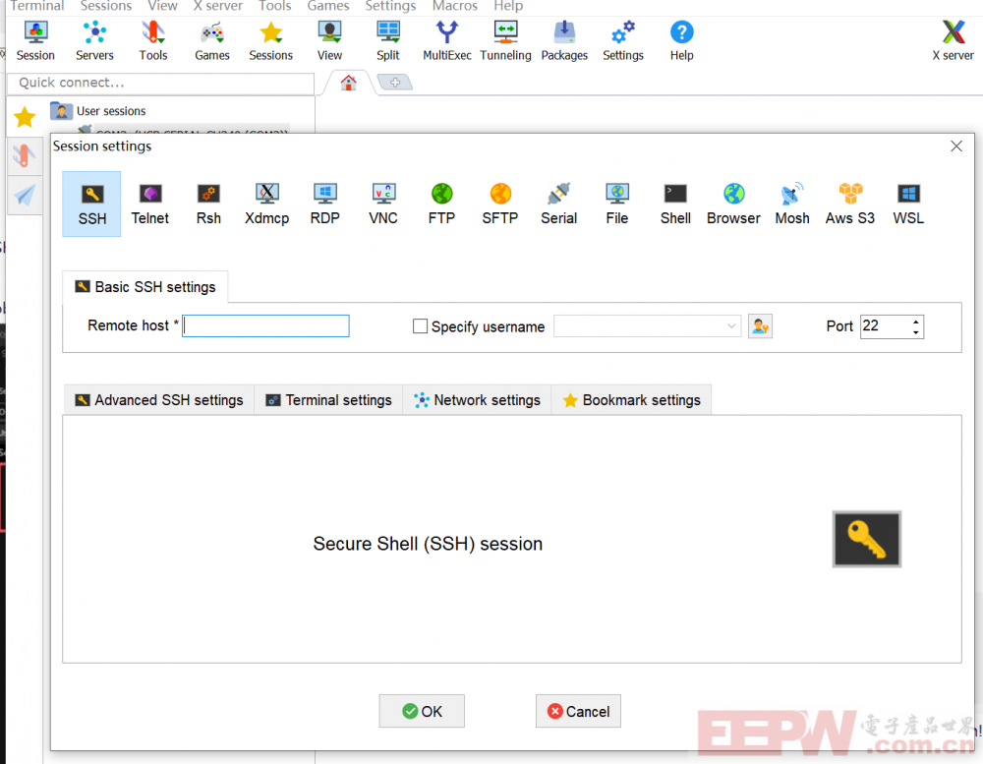Viewport: 983px width, 764px height.
Task: Switch to Advanced SSH settings tab
Action: click(159, 400)
